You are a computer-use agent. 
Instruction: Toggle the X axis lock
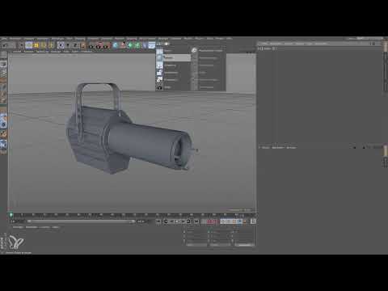(x=61, y=45)
